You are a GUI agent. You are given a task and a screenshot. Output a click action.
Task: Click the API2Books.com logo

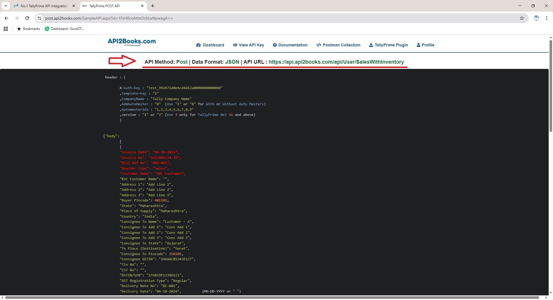tap(132, 42)
